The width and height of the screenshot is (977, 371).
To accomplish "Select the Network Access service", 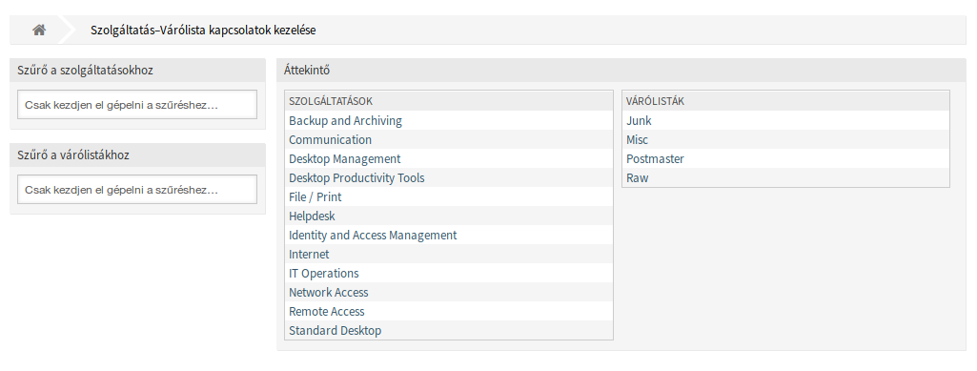I will pos(328,293).
